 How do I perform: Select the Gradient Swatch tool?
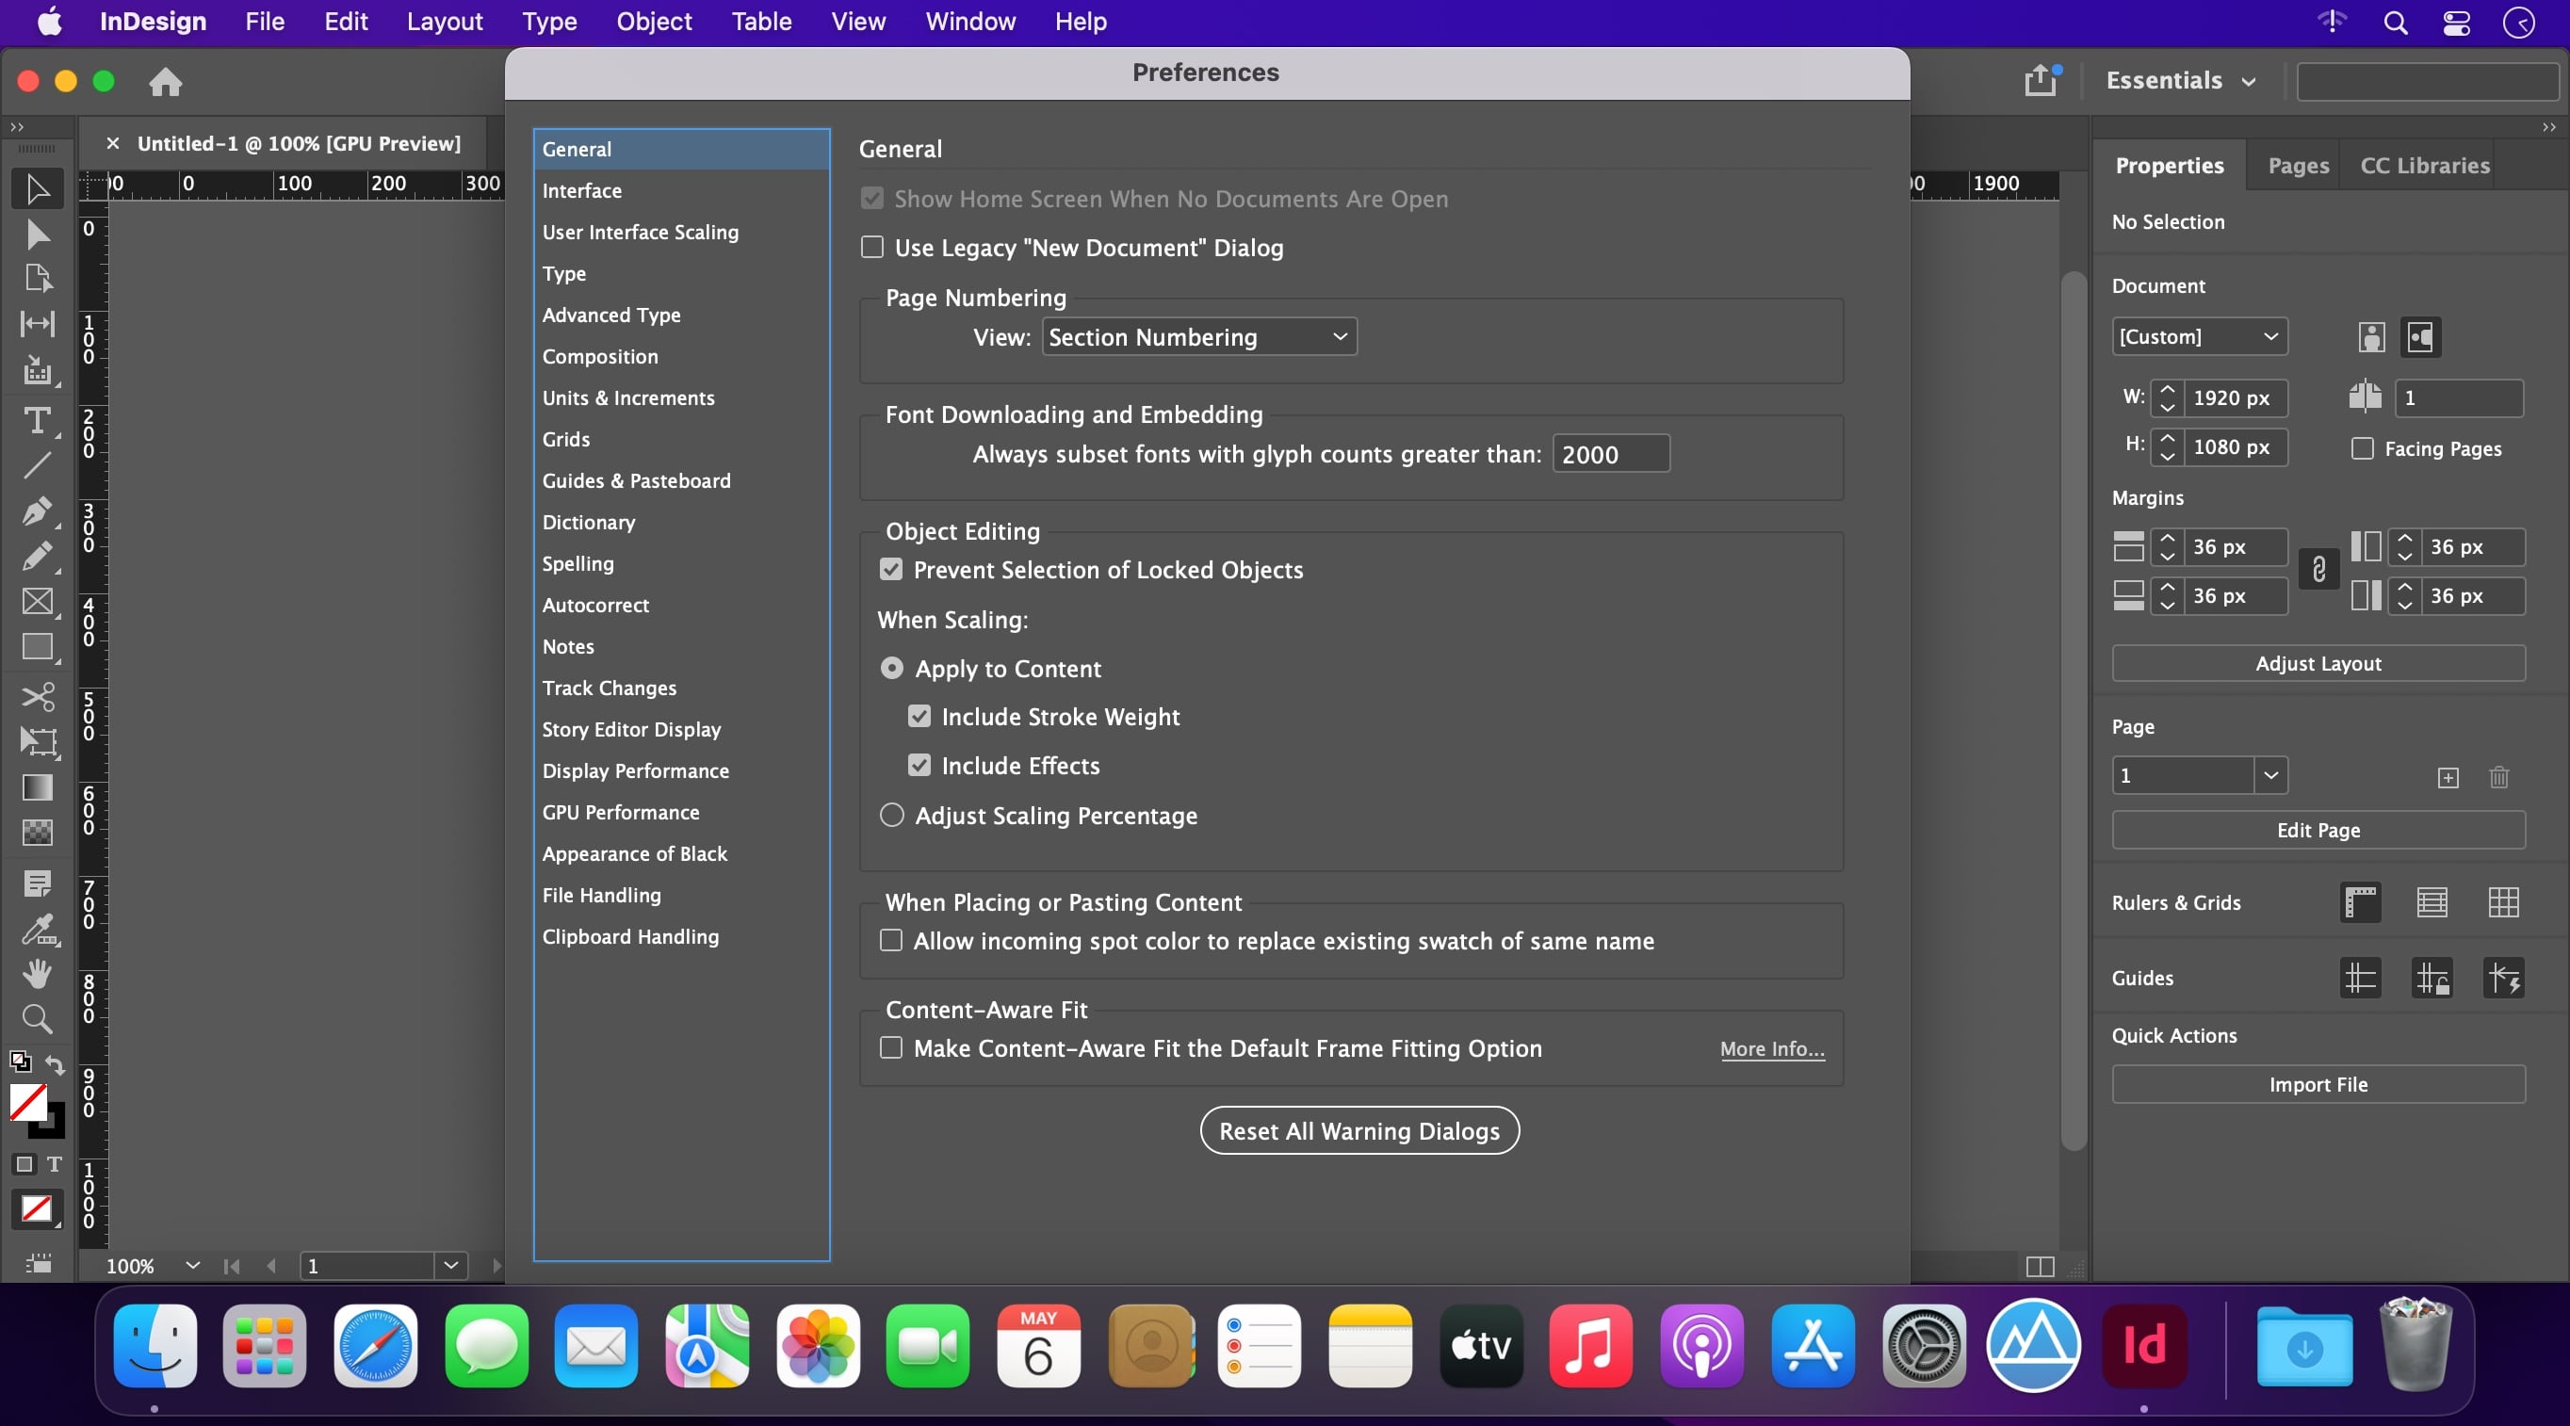tap(38, 787)
